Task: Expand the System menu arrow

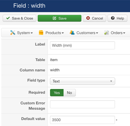Action: 32,33
